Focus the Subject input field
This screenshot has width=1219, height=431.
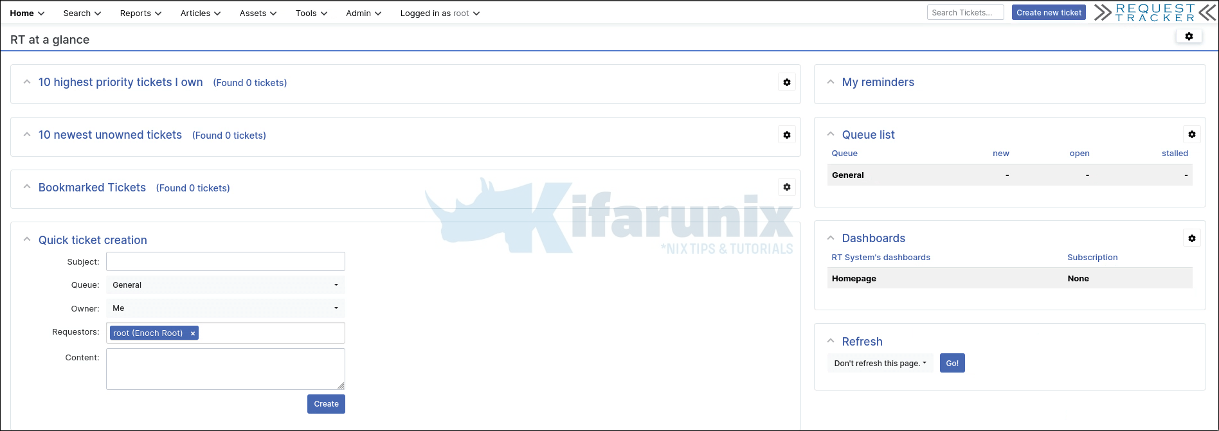point(226,261)
